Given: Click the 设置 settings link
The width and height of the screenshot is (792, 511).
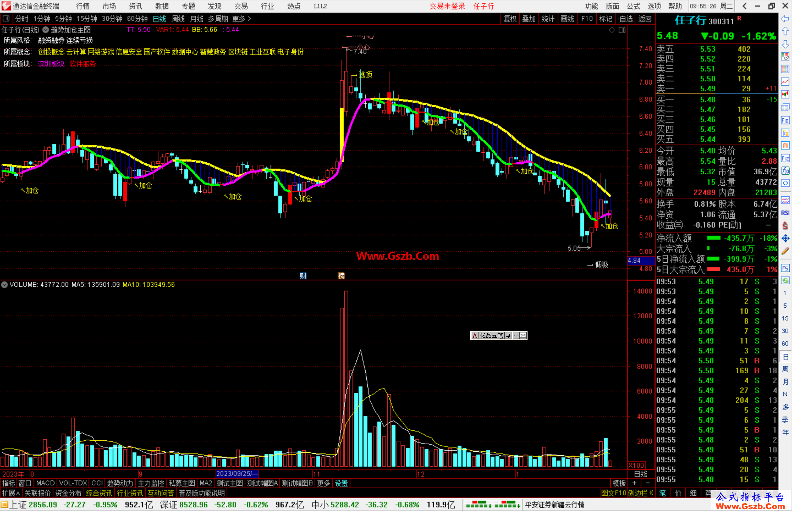Looking at the screenshot, I should click(341, 483).
